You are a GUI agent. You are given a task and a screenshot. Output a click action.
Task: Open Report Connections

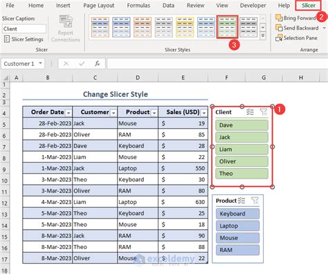(x=66, y=29)
